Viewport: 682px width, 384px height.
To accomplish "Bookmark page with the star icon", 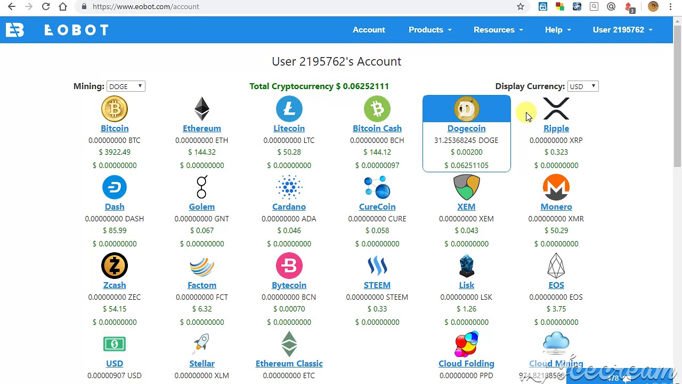I will click(x=521, y=6).
